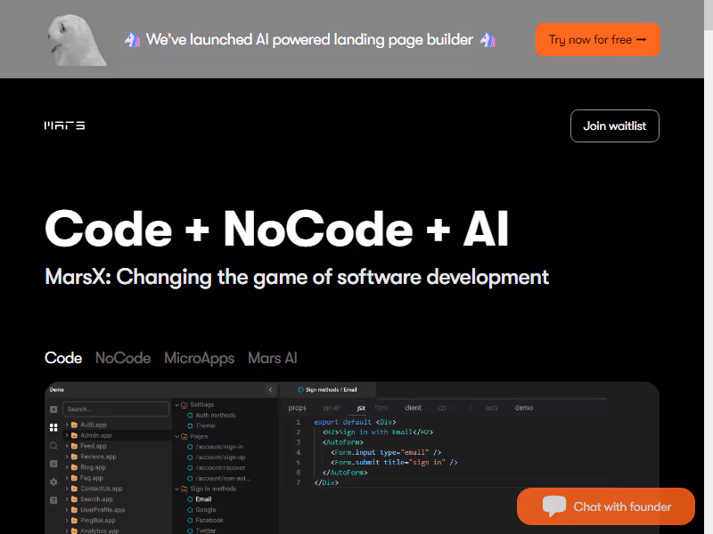Switch to the Mars AI tab
The height and width of the screenshot is (534, 713).
273,359
